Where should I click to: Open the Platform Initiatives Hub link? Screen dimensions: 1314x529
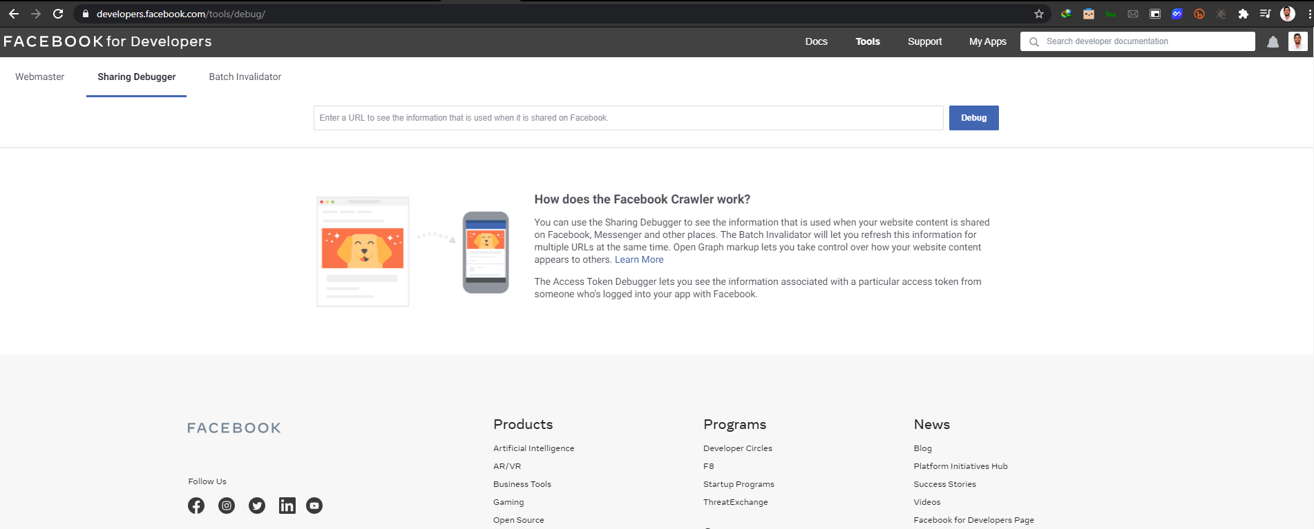(x=960, y=466)
